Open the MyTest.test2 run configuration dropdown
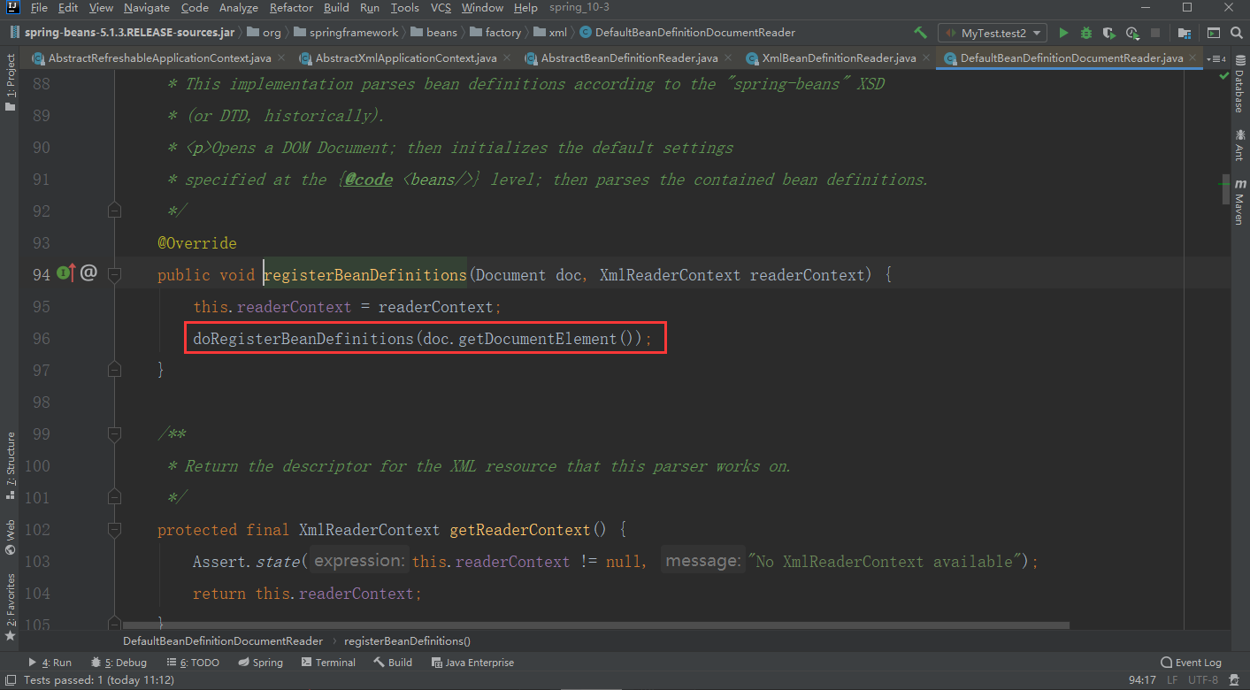 pyautogui.click(x=993, y=33)
